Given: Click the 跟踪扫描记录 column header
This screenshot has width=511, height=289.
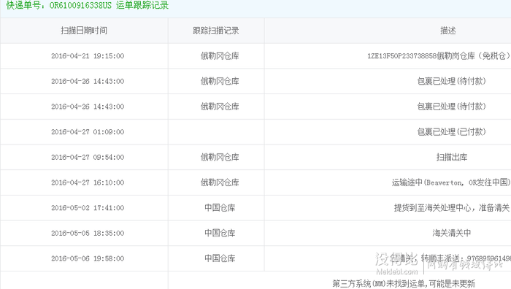Looking at the screenshot, I should tap(216, 31).
